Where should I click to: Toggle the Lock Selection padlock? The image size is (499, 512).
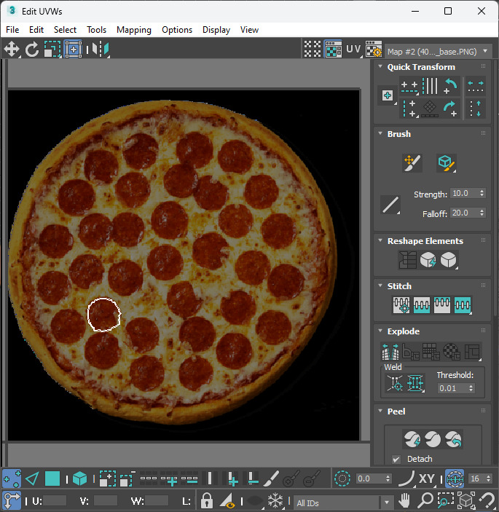pos(207,500)
